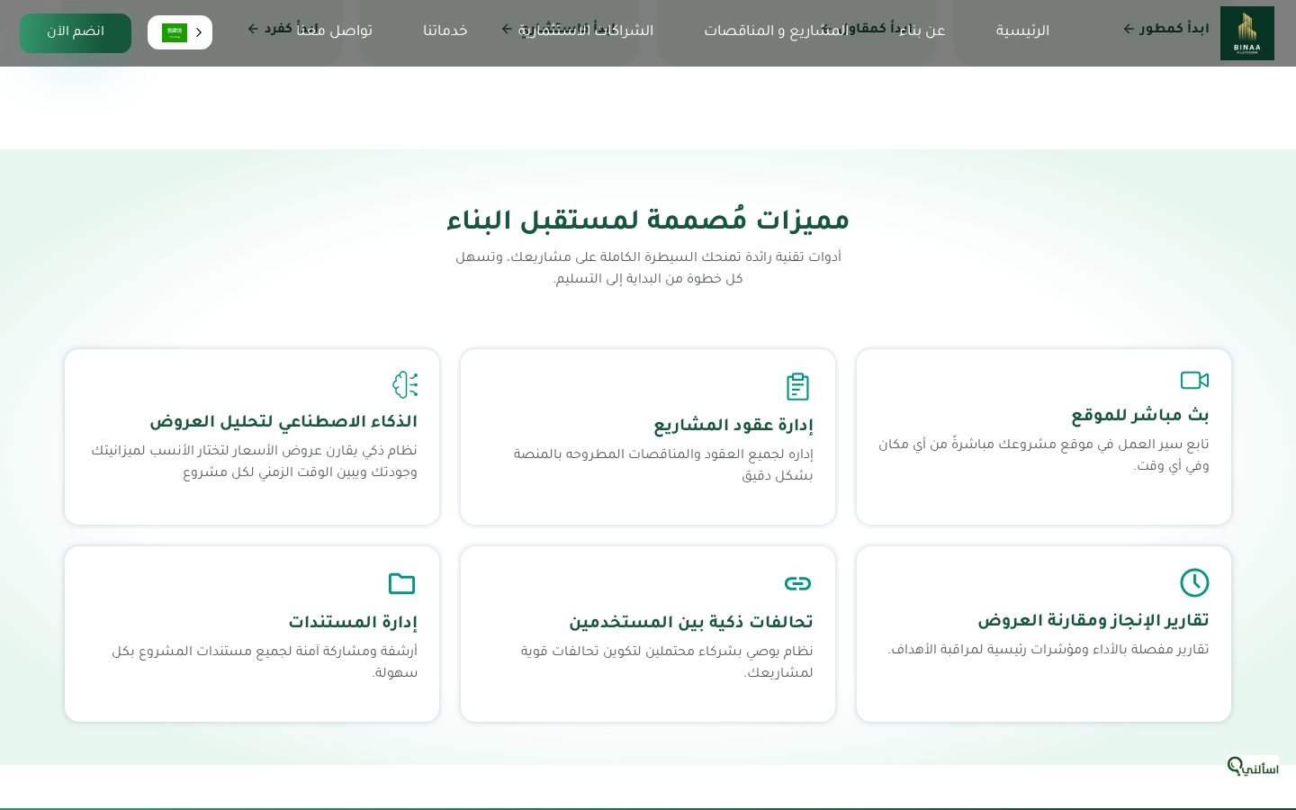Viewport: 1296px width, 810px height.
Task: Click the Saudi flag language icon
Action: (x=175, y=32)
